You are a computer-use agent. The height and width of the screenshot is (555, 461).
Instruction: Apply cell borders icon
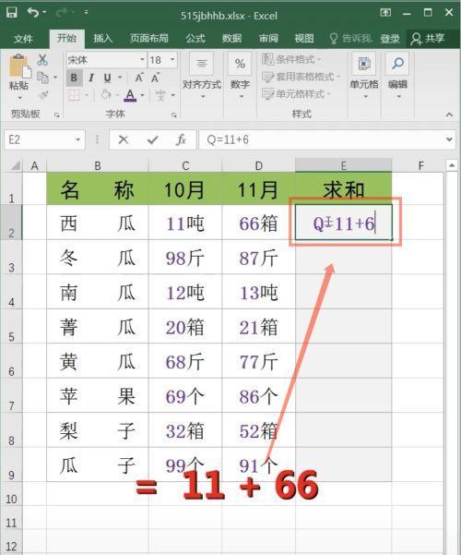pyautogui.click(x=74, y=95)
